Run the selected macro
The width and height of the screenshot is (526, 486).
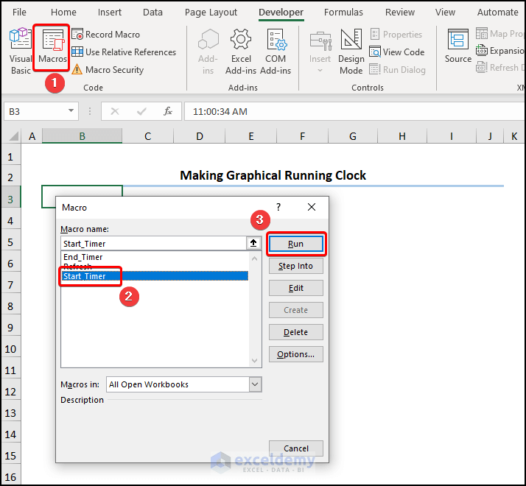point(296,244)
